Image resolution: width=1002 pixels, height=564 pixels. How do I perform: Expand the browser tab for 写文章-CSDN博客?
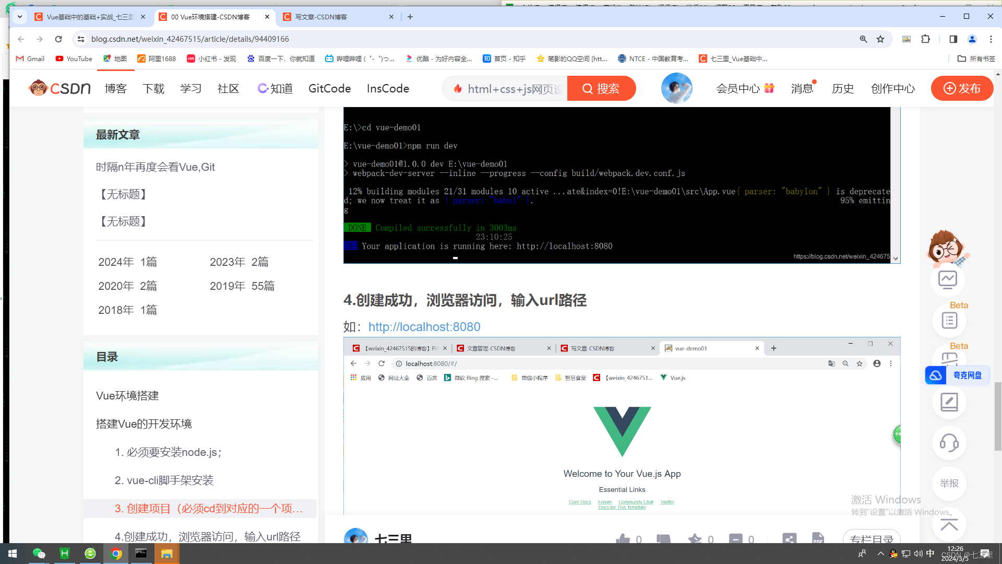point(338,17)
